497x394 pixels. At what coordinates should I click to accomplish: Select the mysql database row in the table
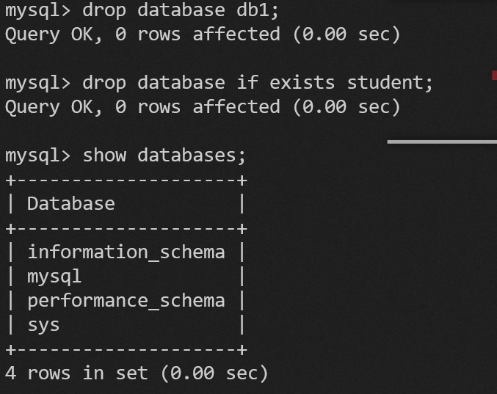[54, 277]
